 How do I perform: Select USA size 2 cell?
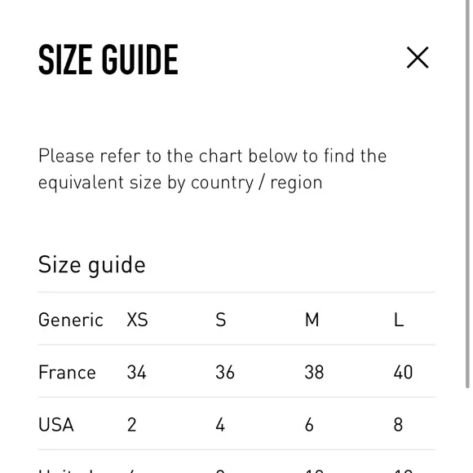coord(131,425)
